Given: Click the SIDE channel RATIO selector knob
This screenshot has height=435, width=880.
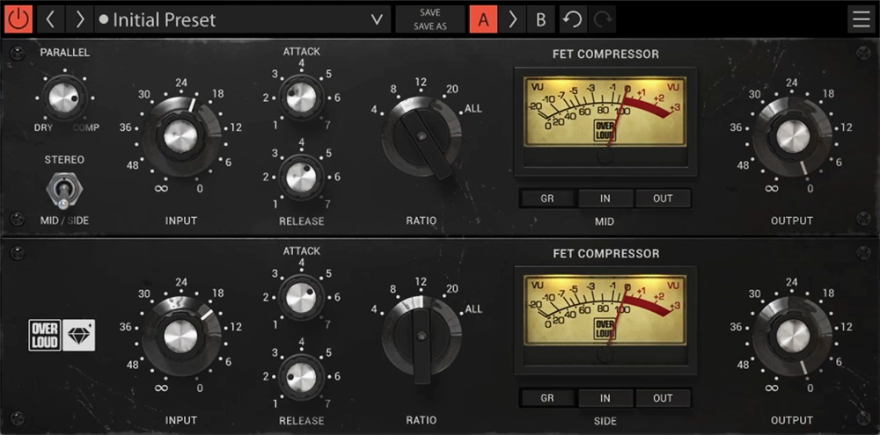Looking at the screenshot, I should pyautogui.click(x=422, y=337).
